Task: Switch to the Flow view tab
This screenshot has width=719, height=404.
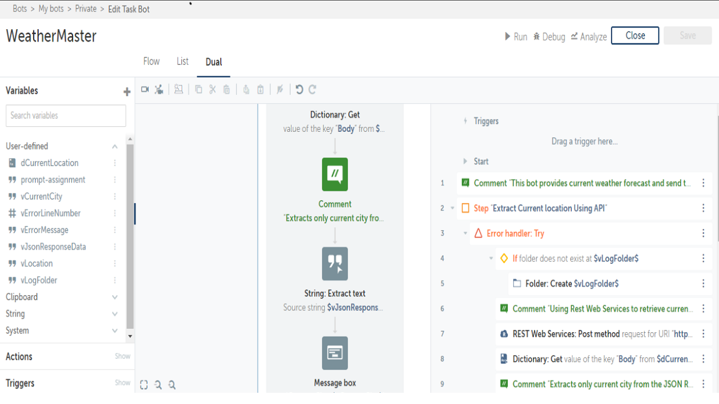Action: 151,62
